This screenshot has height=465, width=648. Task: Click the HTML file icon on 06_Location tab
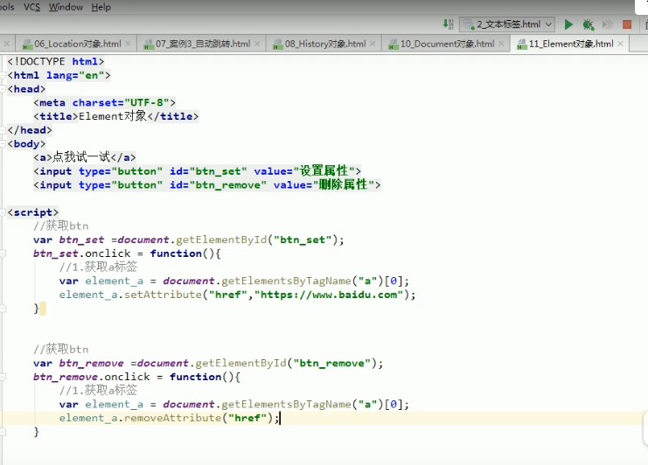(x=27, y=45)
